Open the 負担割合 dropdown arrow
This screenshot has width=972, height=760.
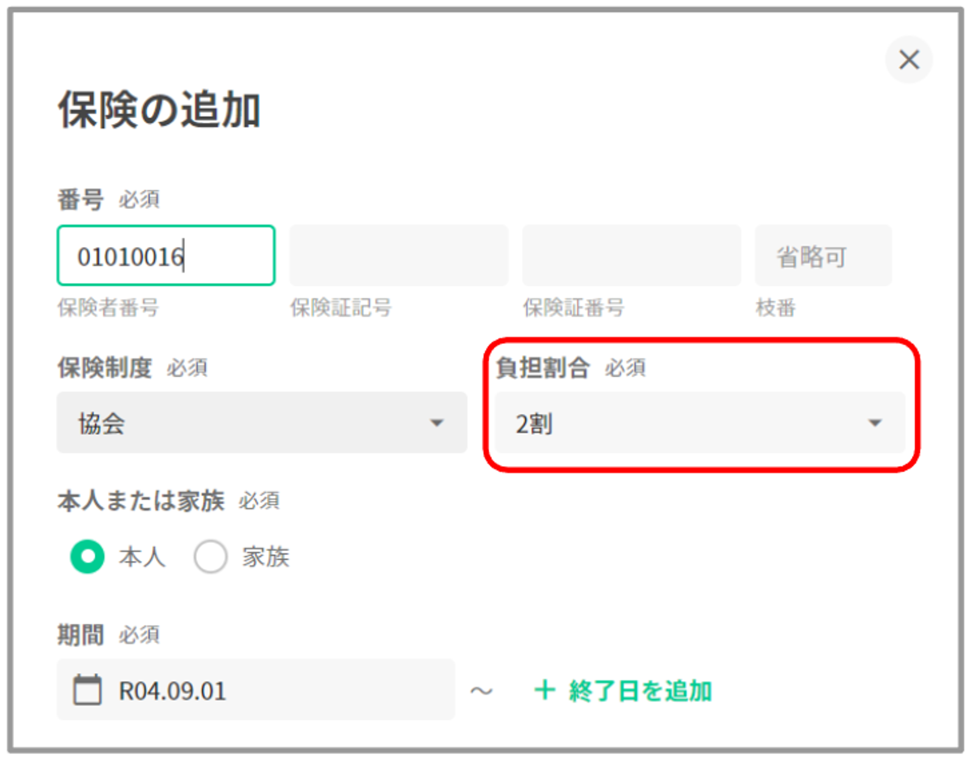click(x=875, y=423)
